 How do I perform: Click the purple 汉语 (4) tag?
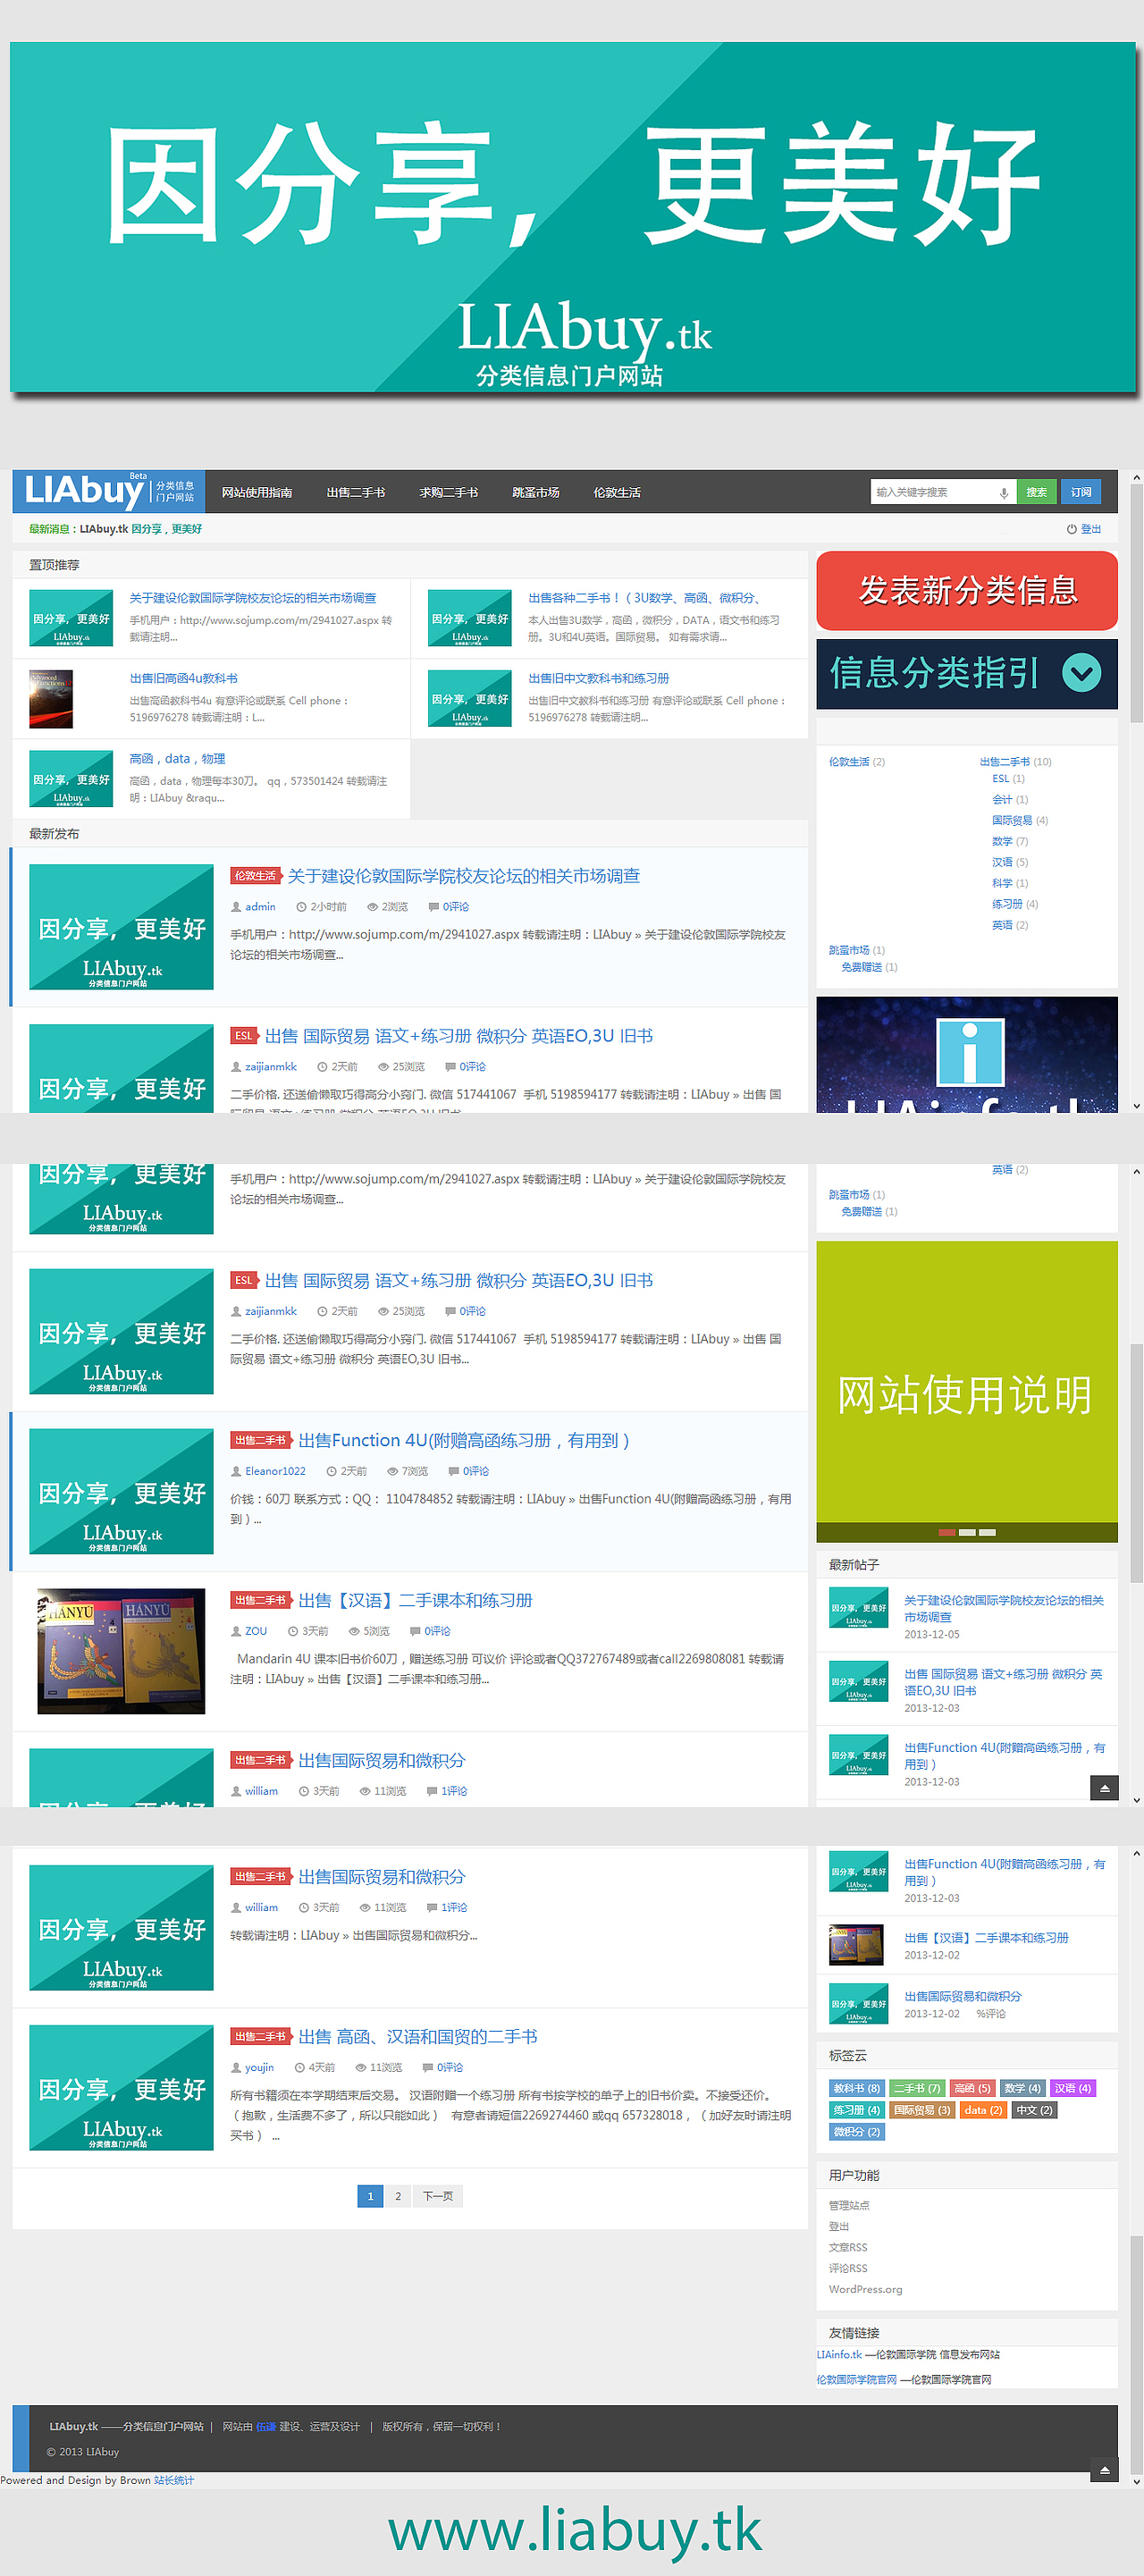coord(1073,2088)
